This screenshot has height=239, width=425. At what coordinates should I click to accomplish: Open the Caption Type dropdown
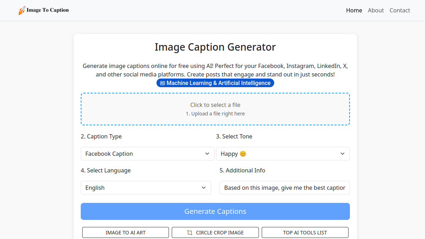pos(148,154)
